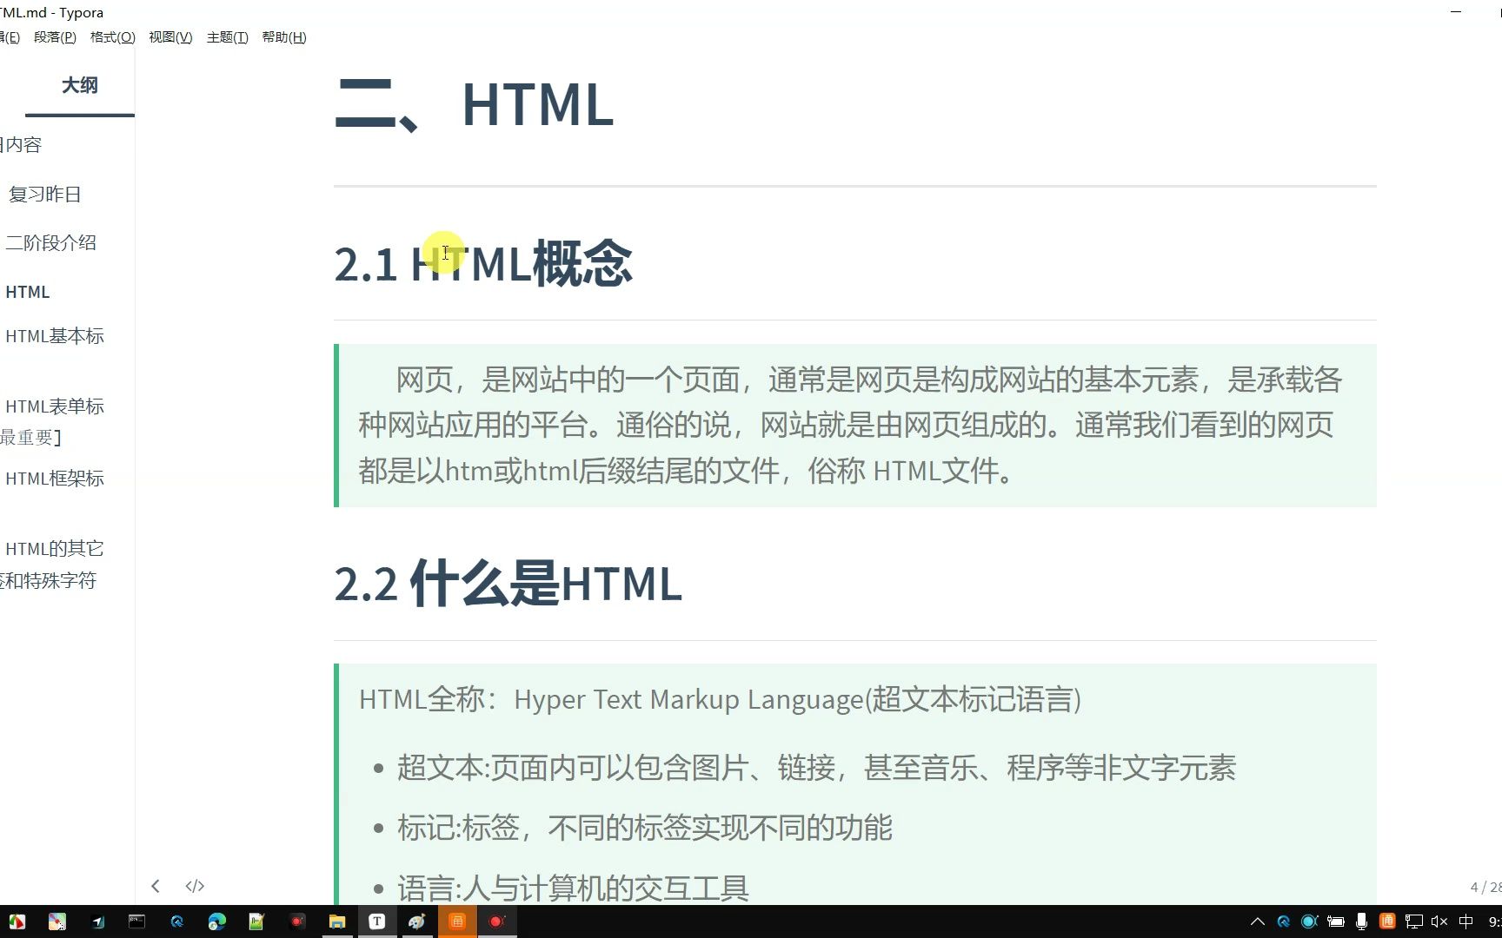Screen dimensions: 1502x938
Task: Open the paper plane taskbar icon
Action: point(97,921)
